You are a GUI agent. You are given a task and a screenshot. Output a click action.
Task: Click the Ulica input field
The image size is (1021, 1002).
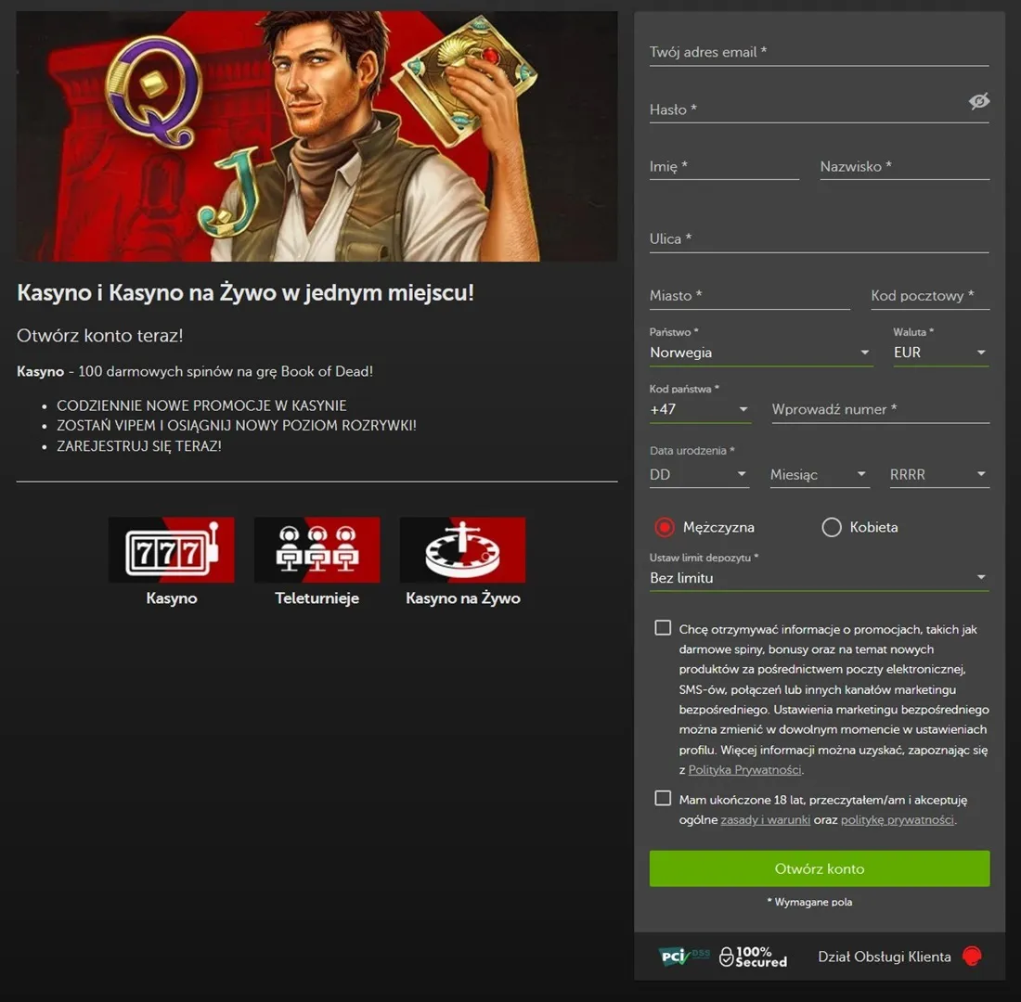820,239
